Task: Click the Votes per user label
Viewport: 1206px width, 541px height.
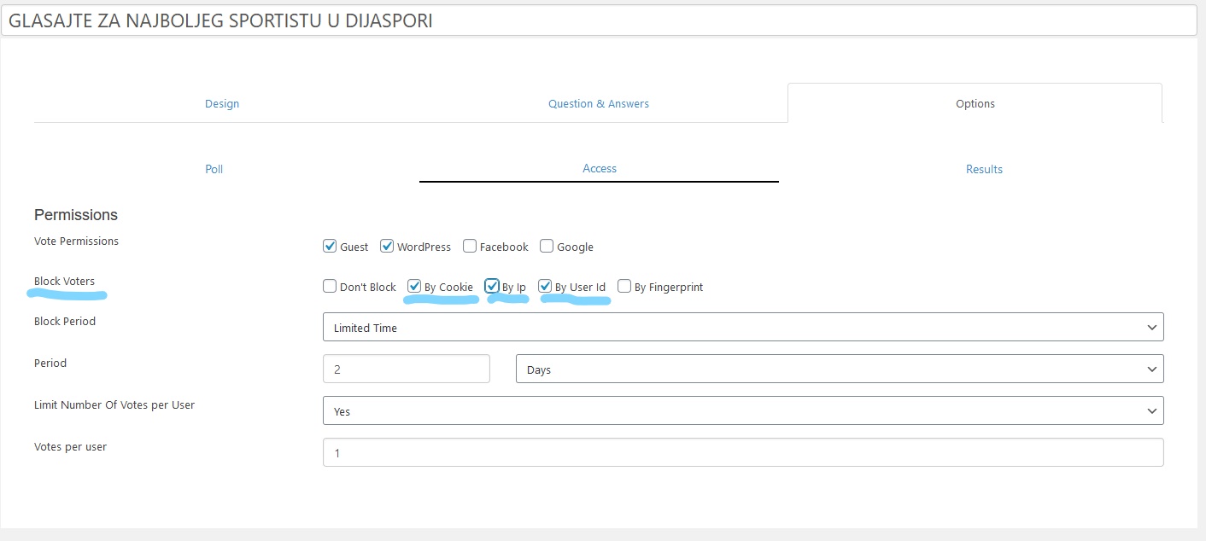Action: 70,447
